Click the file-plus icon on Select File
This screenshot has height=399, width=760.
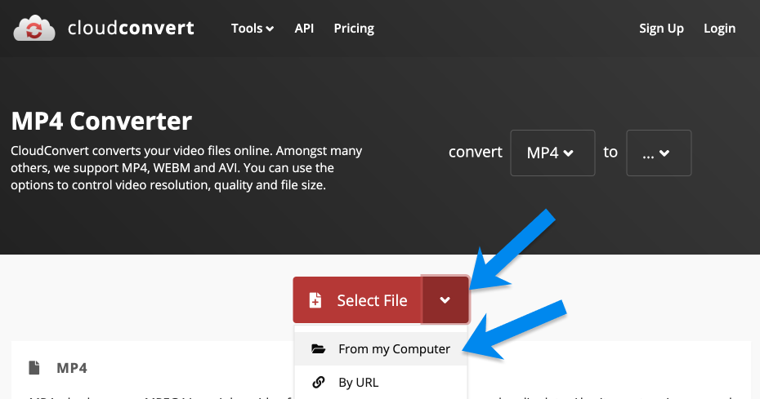(315, 300)
